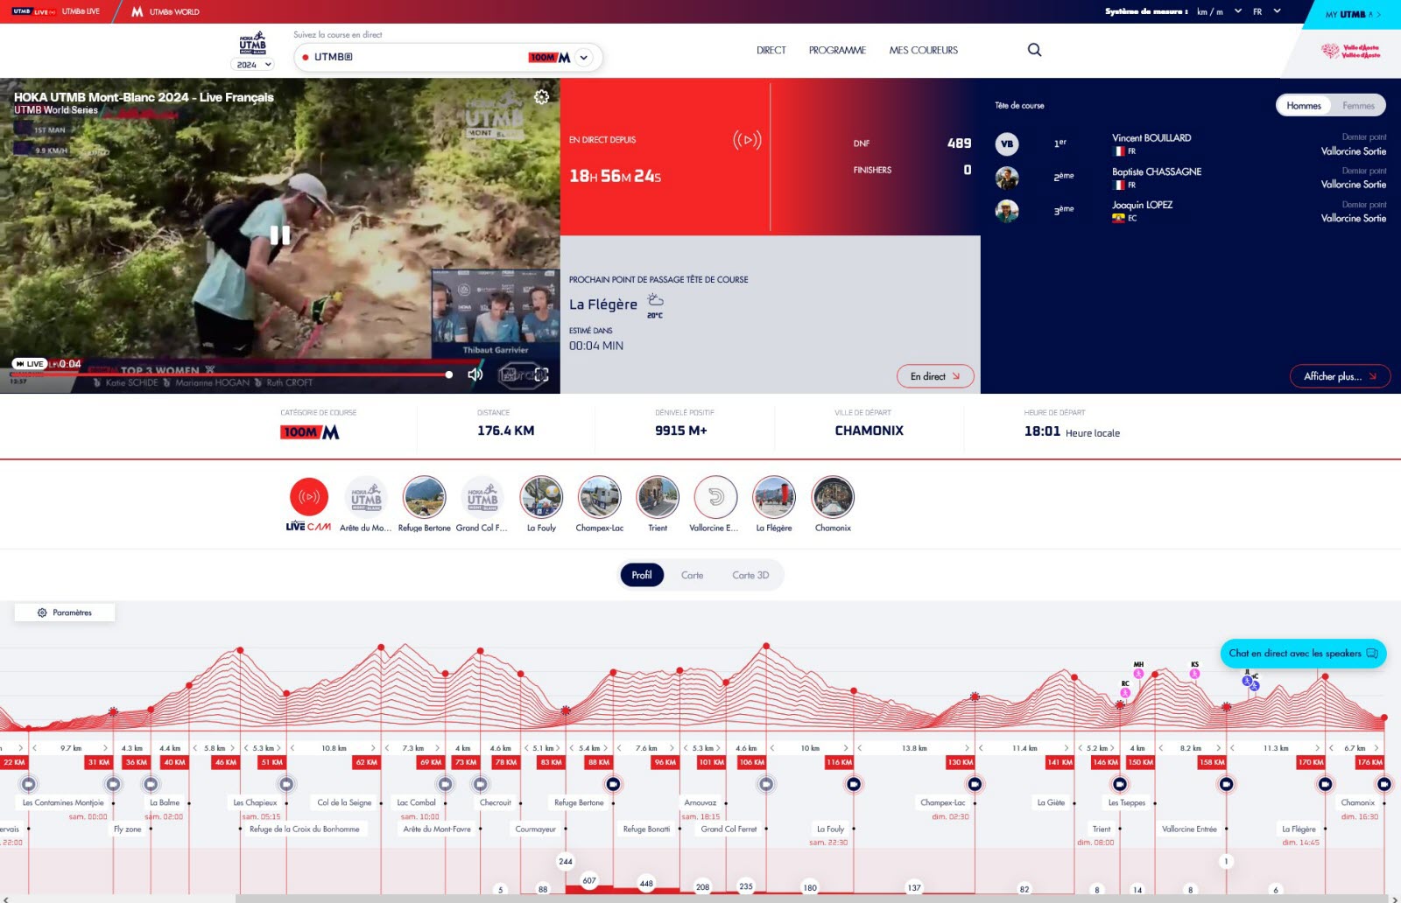This screenshot has height=903, width=1401.
Task: Toggle fullscreen on the video player
Action: [541, 374]
